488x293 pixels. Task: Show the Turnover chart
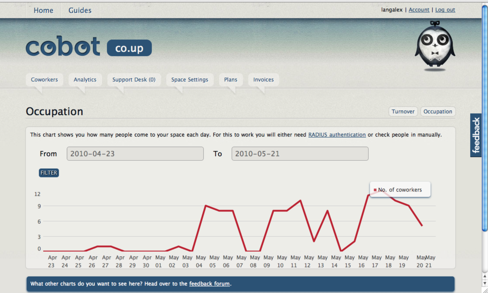pyautogui.click(x=403, y=112)
